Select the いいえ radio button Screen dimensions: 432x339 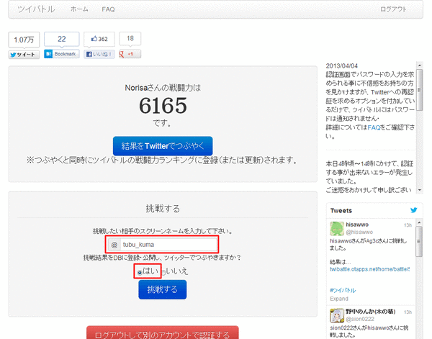(x=163, y=272)
